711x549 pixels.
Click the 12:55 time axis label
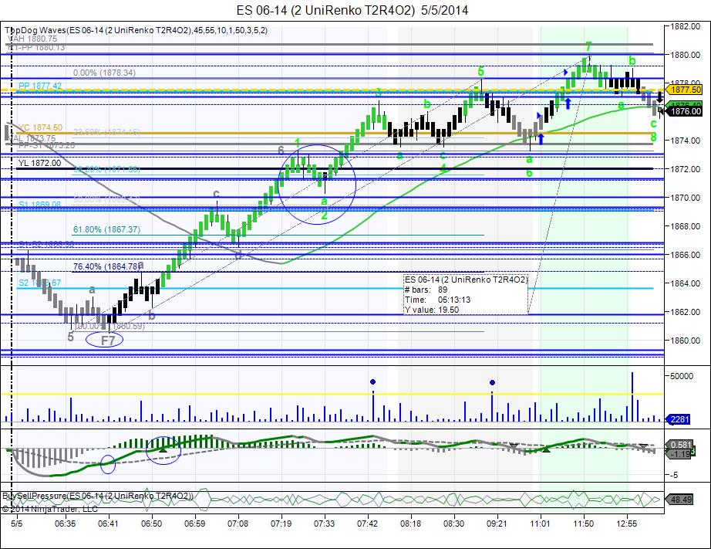point(627,524)
